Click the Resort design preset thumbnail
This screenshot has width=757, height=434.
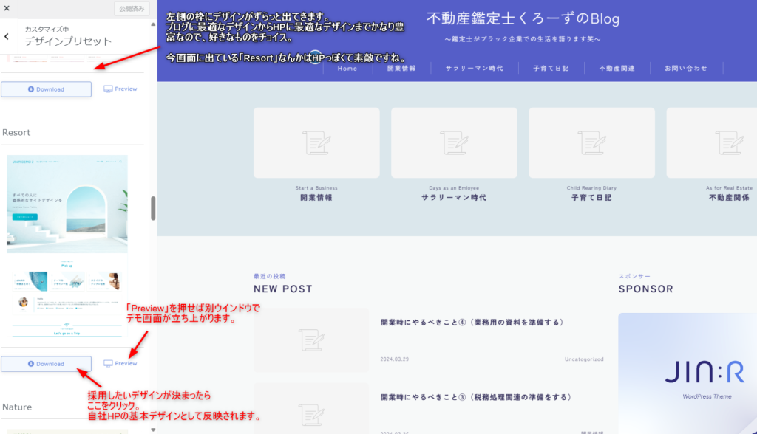tap(67, 247)
